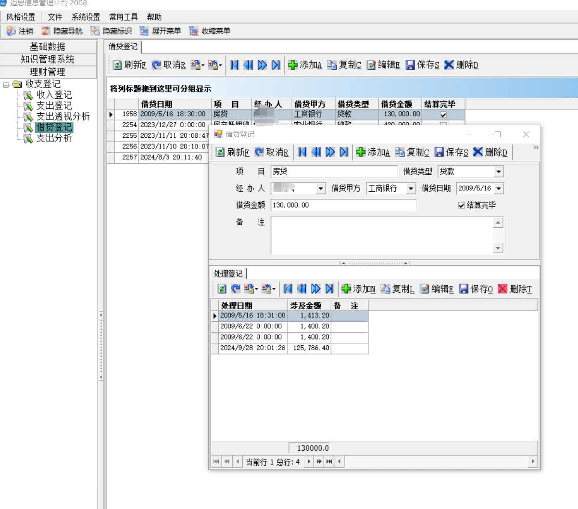The image size is (578, 509).
Task: Open the 系统设置 menu
Action: 86,17
